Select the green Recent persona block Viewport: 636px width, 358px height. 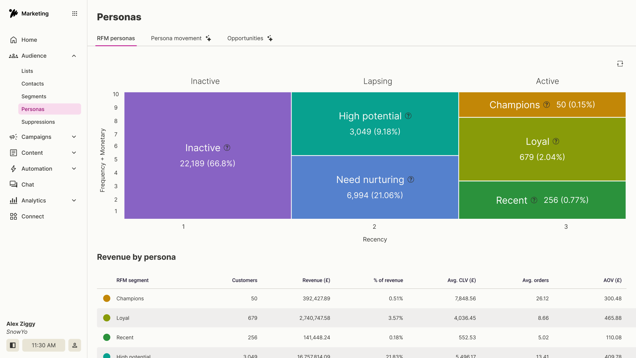pos(542,200)
